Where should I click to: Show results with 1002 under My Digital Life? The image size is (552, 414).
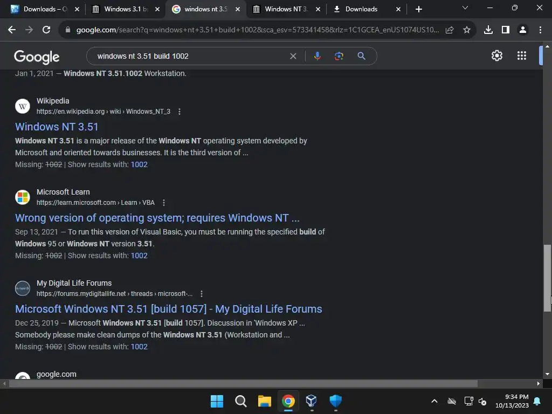(x=139, y=347)
